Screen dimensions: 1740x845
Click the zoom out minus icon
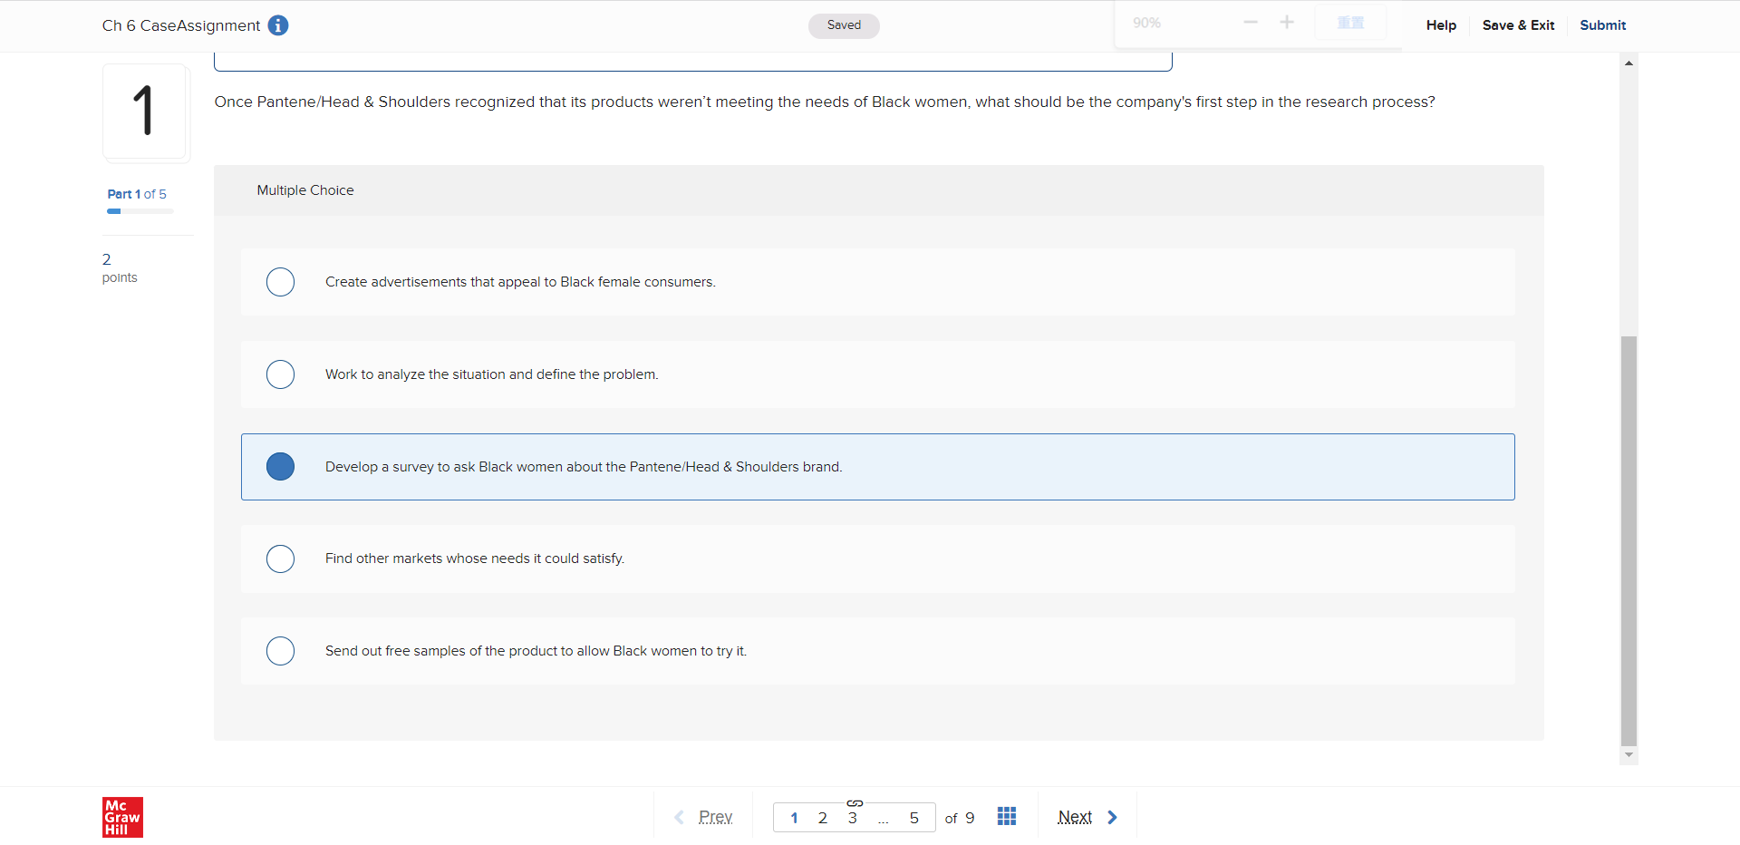1251,23
